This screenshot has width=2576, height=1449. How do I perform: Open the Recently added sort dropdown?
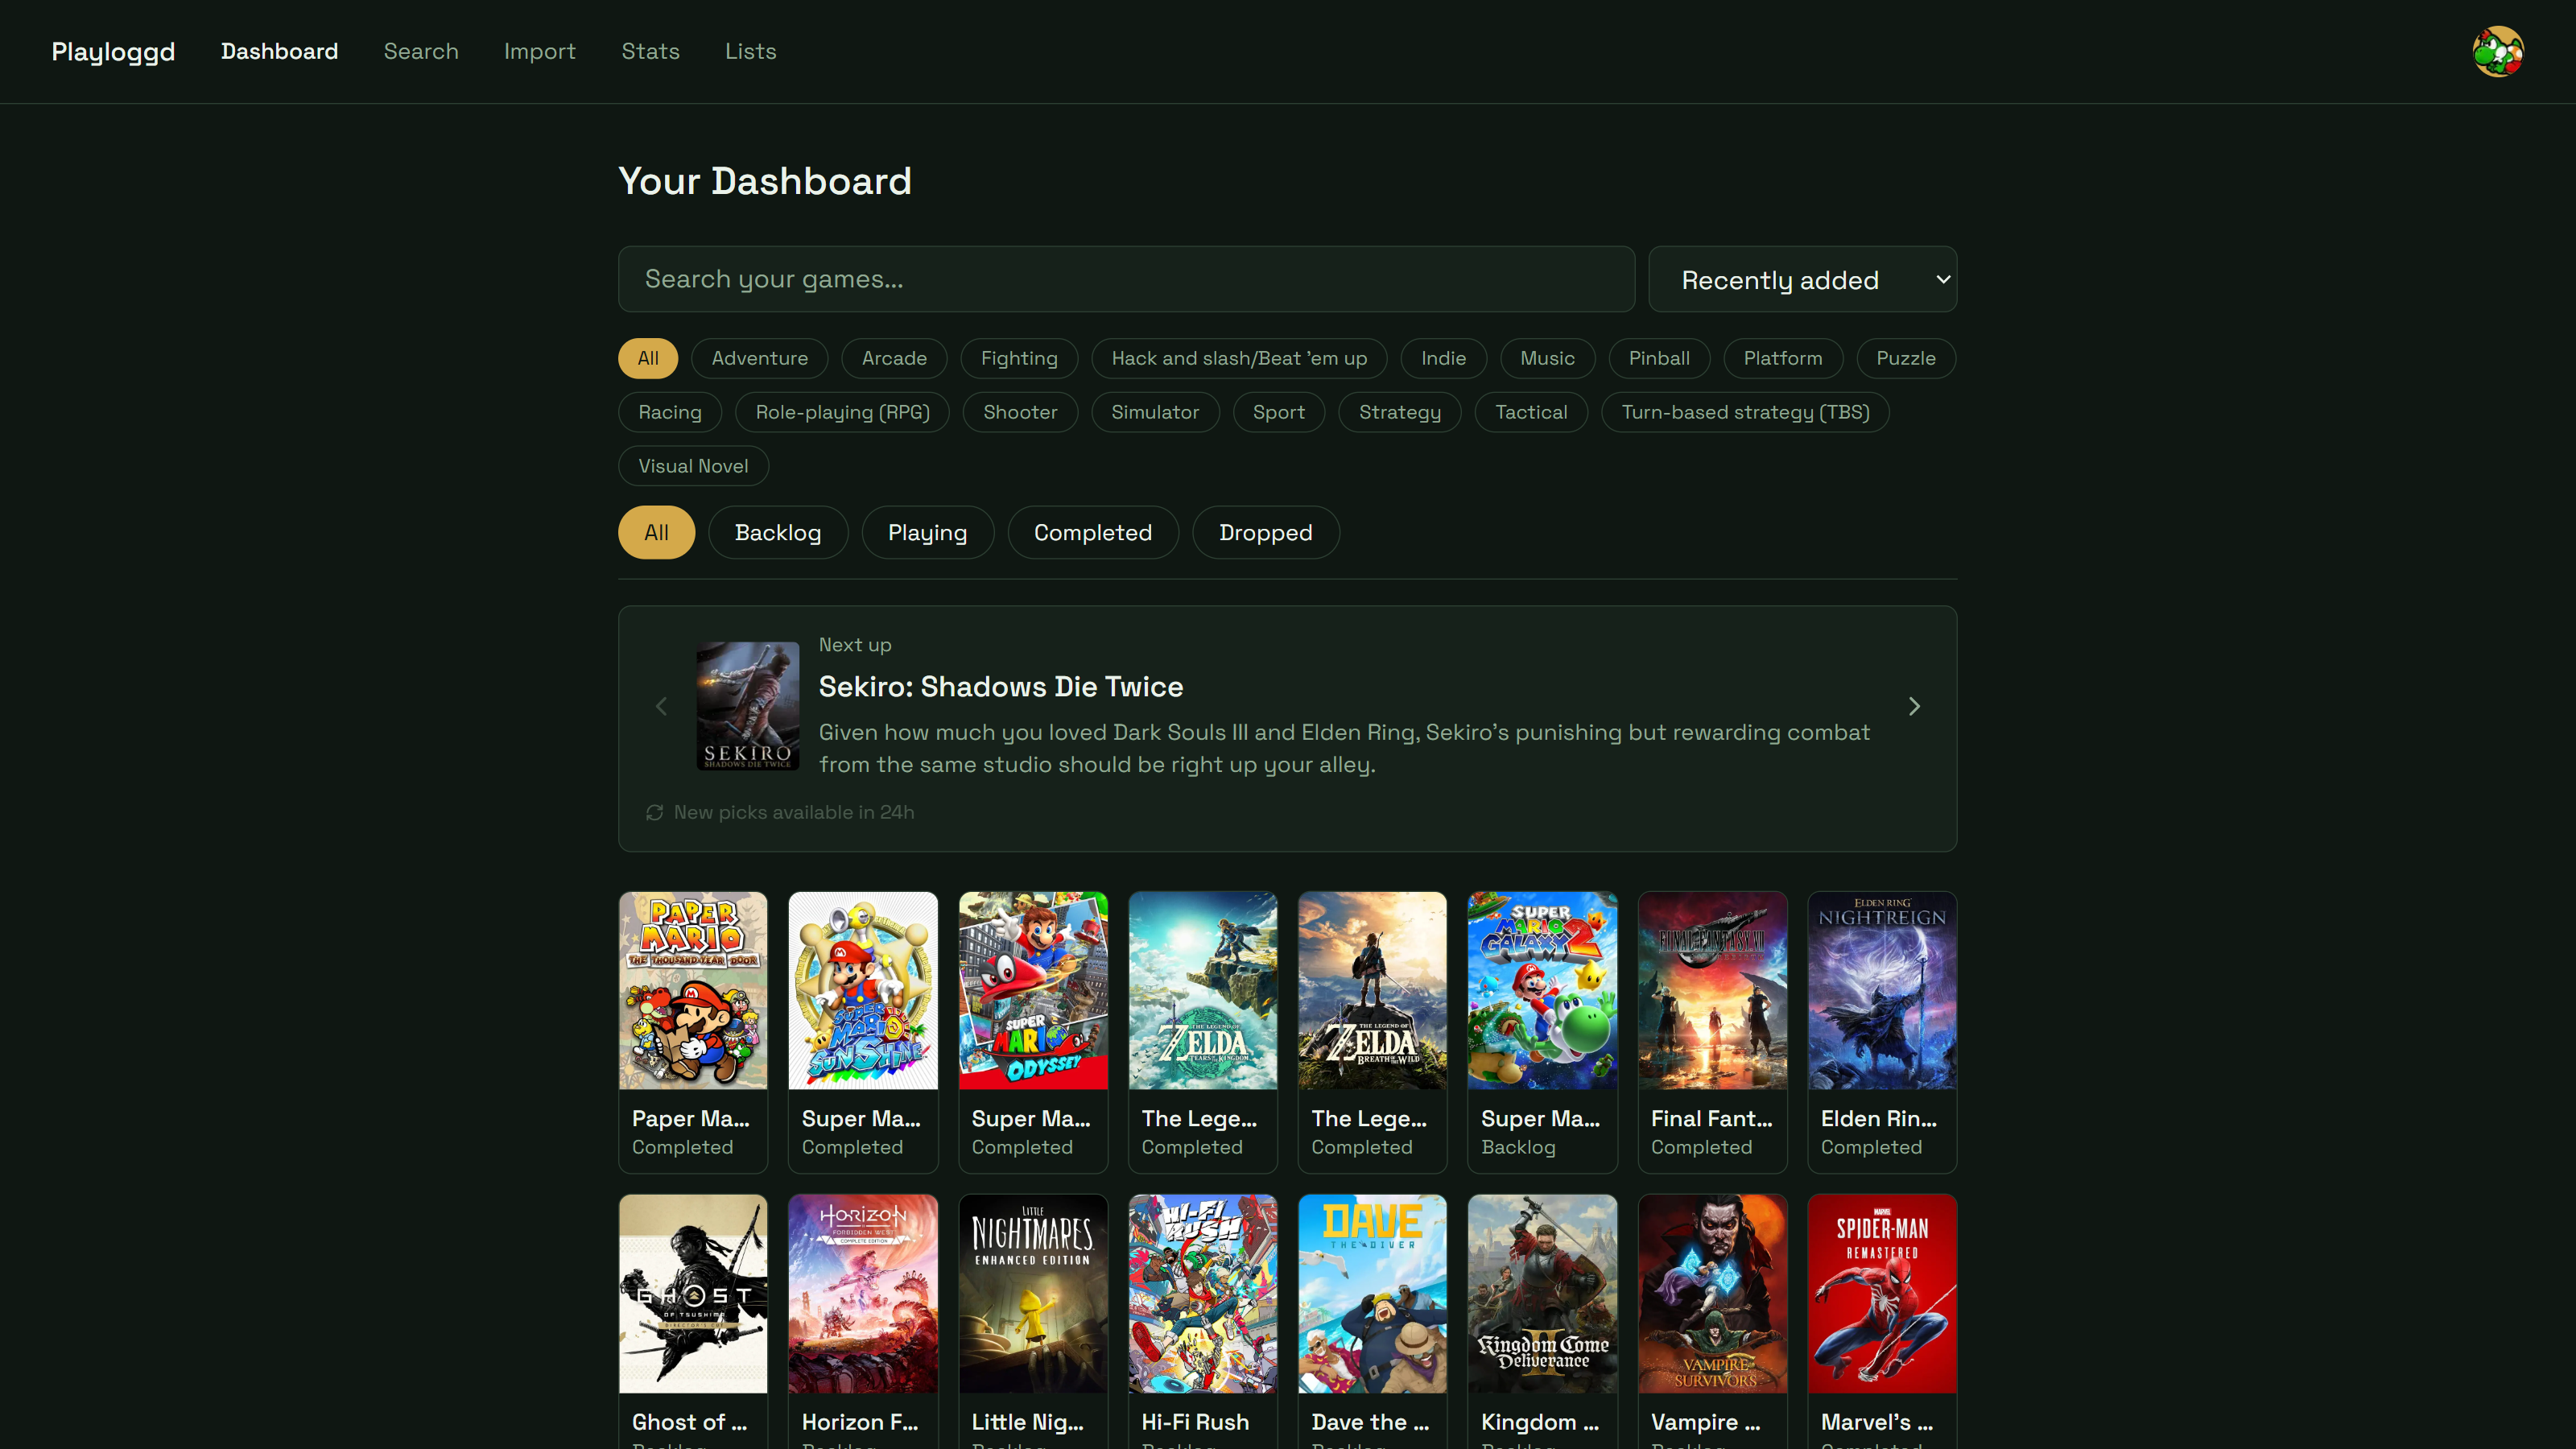click(x=1802, y=279)
